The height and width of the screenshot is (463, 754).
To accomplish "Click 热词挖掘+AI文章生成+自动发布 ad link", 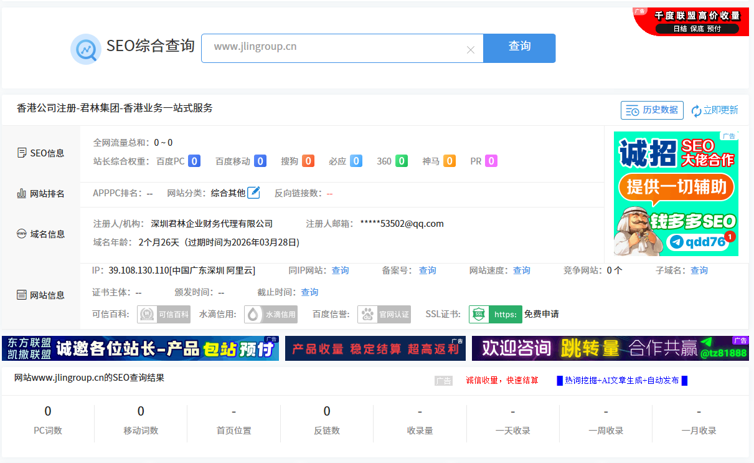I will (x=622, y=380).
